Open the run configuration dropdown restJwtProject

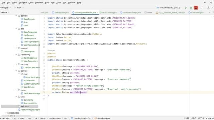pos(169,8)
